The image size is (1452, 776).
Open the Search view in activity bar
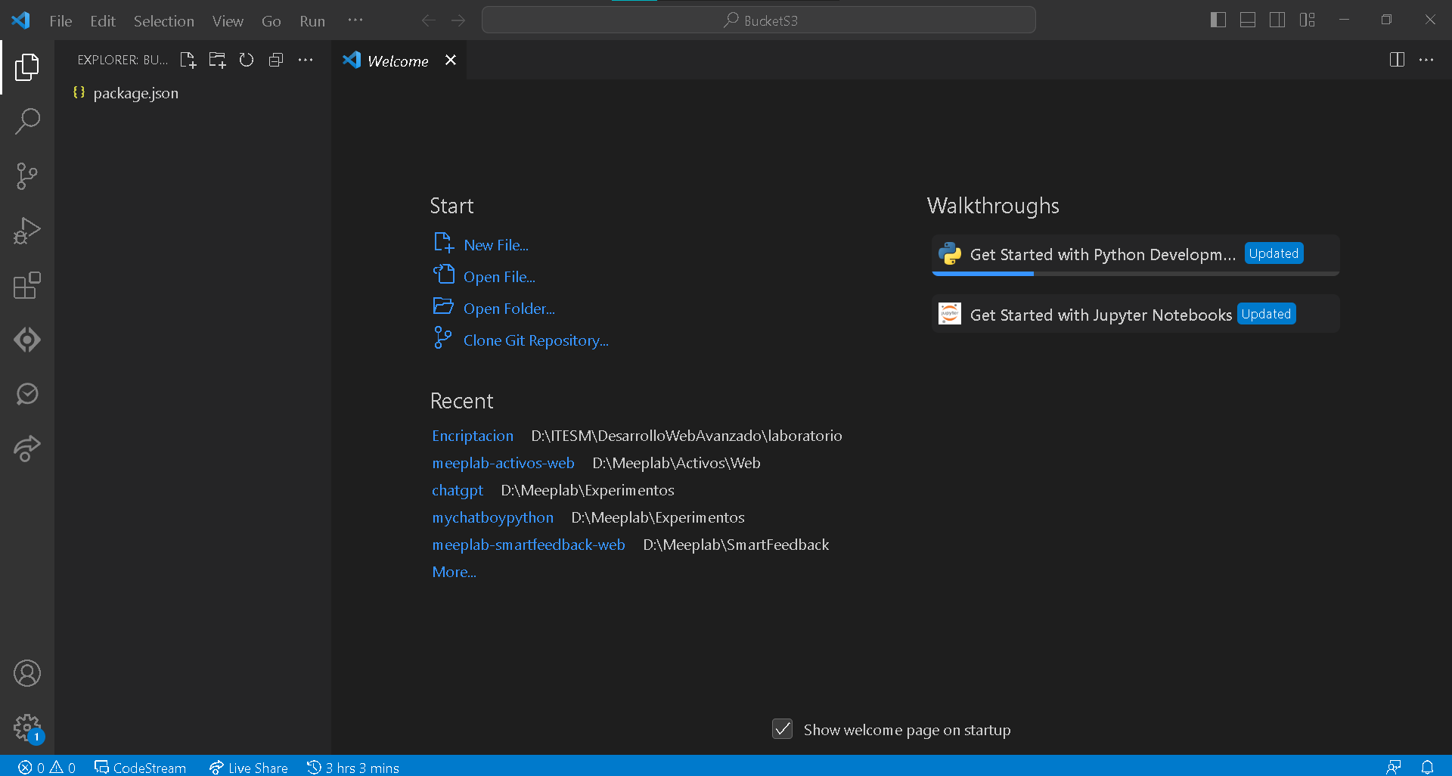coord(27,122)
